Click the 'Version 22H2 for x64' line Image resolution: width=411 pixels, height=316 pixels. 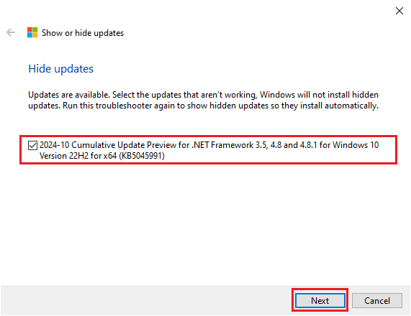(78, 156)
